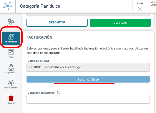Click the iPos Connect label
The image size is (156, 113).
coord(11,88)
